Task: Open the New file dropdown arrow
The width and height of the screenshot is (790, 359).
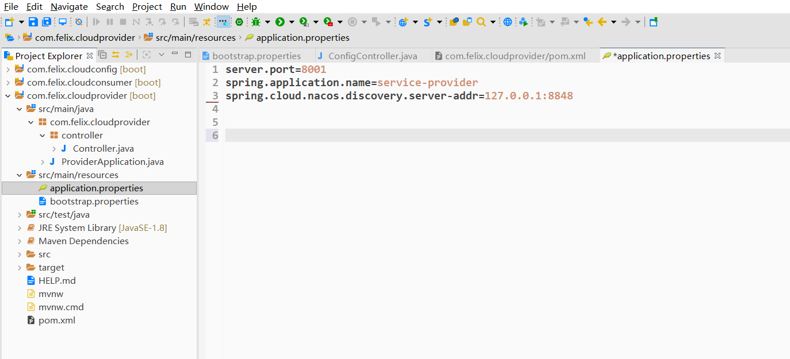Action: 21,22
